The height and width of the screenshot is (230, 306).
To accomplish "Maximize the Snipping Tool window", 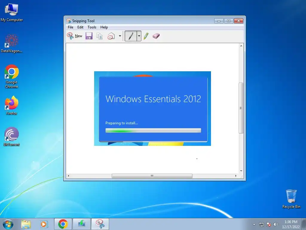I will (229, 21).
